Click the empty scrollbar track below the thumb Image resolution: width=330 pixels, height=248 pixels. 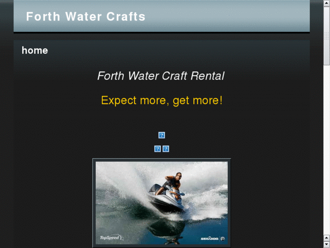tap(327, 150)
